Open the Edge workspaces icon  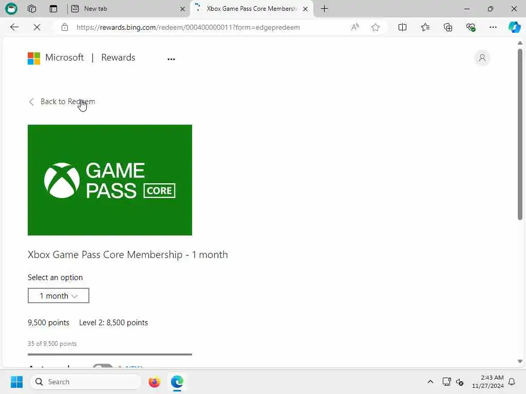point(32,9)
